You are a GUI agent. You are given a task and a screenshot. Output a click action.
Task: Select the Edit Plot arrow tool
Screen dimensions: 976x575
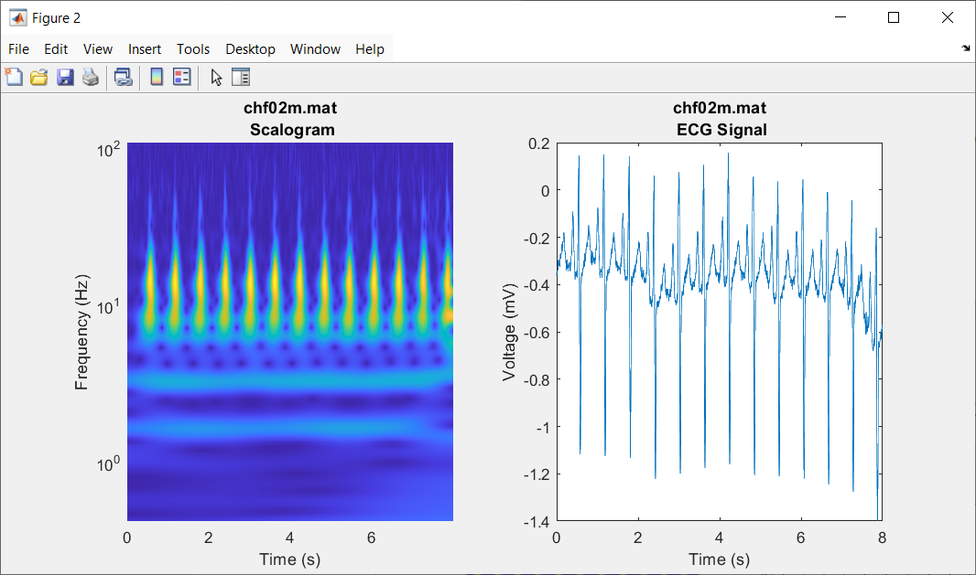click(216, 77)
